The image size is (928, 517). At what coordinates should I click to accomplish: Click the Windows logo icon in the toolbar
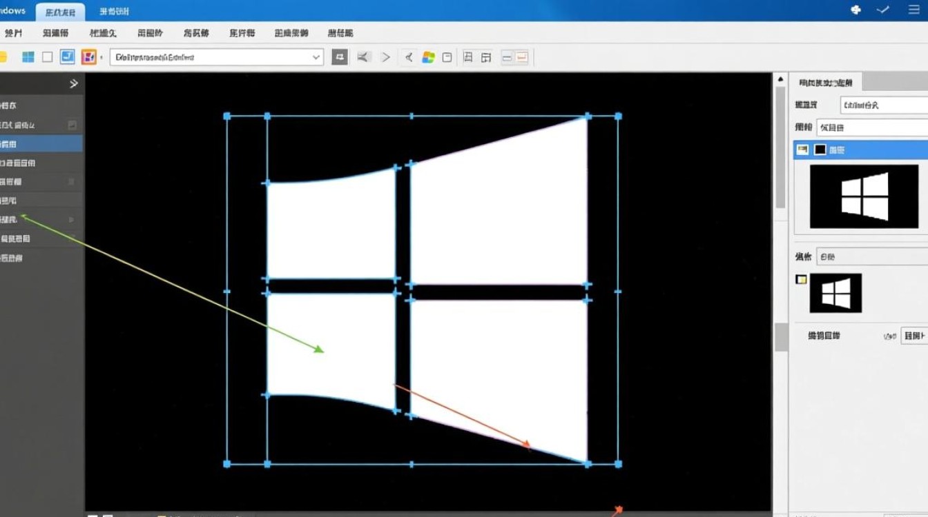click(x=28, y=57)
